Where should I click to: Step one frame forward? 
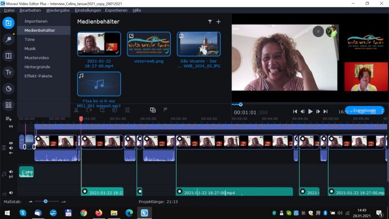tap(318, 112)
